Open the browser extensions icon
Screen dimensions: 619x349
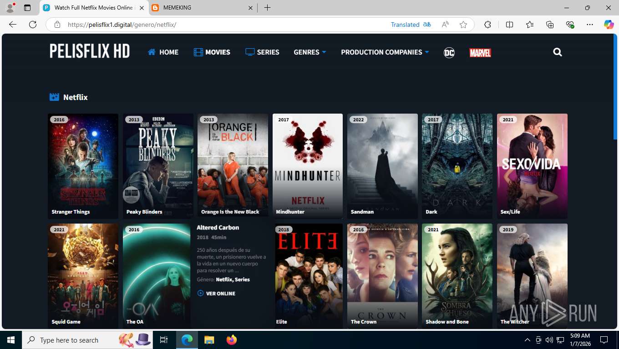pos(487,25)
